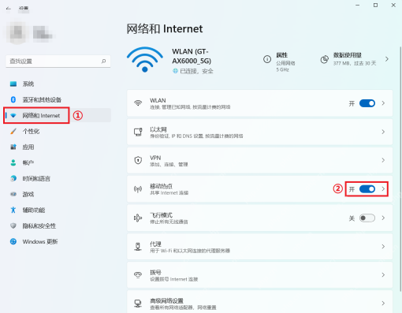Open 隐私和安全性 settings label

tap(39, 225)
